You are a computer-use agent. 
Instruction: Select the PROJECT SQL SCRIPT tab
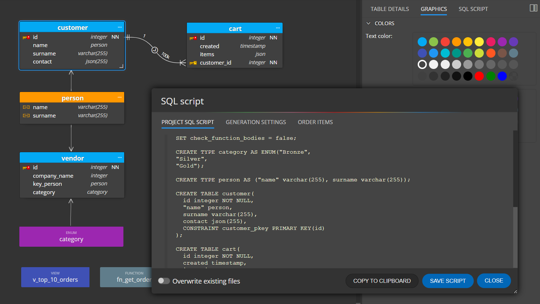188,122
